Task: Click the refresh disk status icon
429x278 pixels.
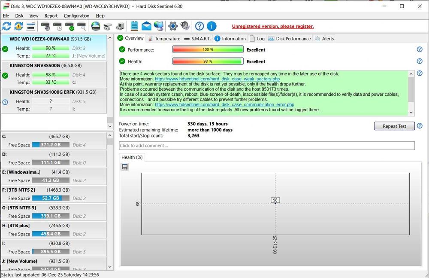Action: pos(6,26)
